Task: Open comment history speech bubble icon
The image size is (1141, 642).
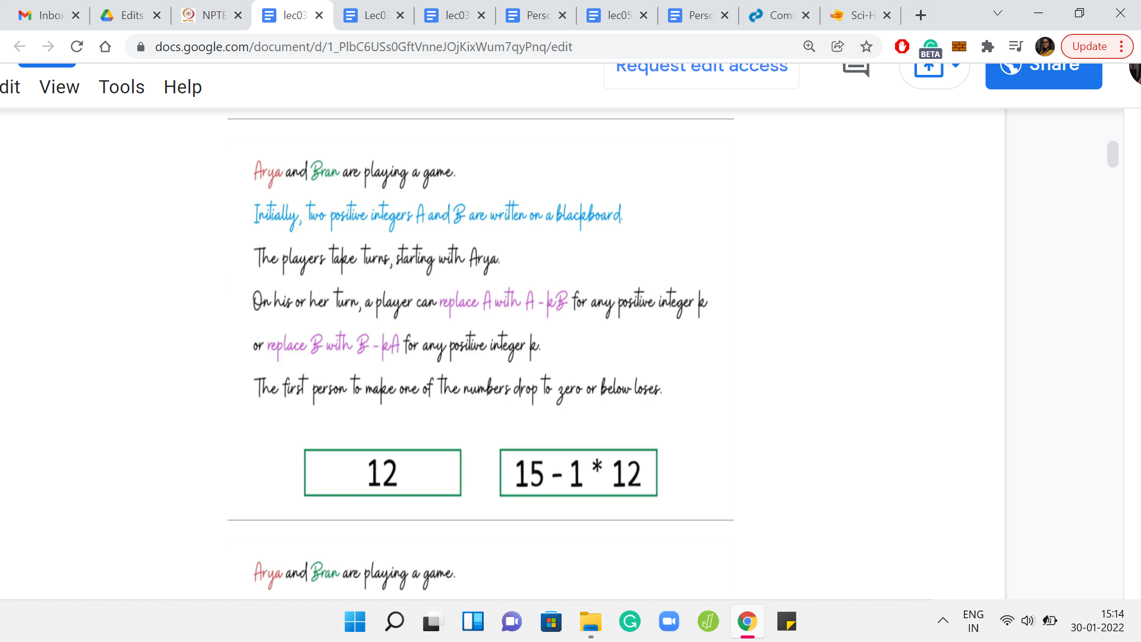Action: [x=856, y=68]
